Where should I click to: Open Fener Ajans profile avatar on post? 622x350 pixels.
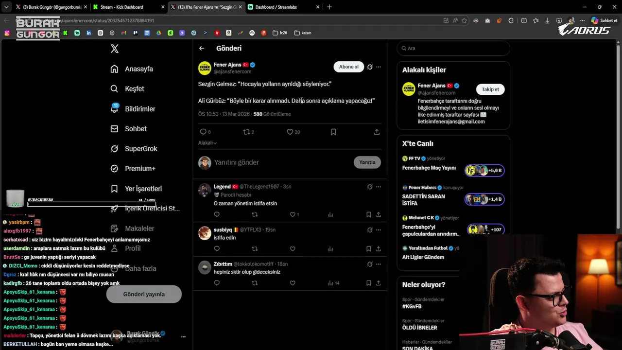205,68
